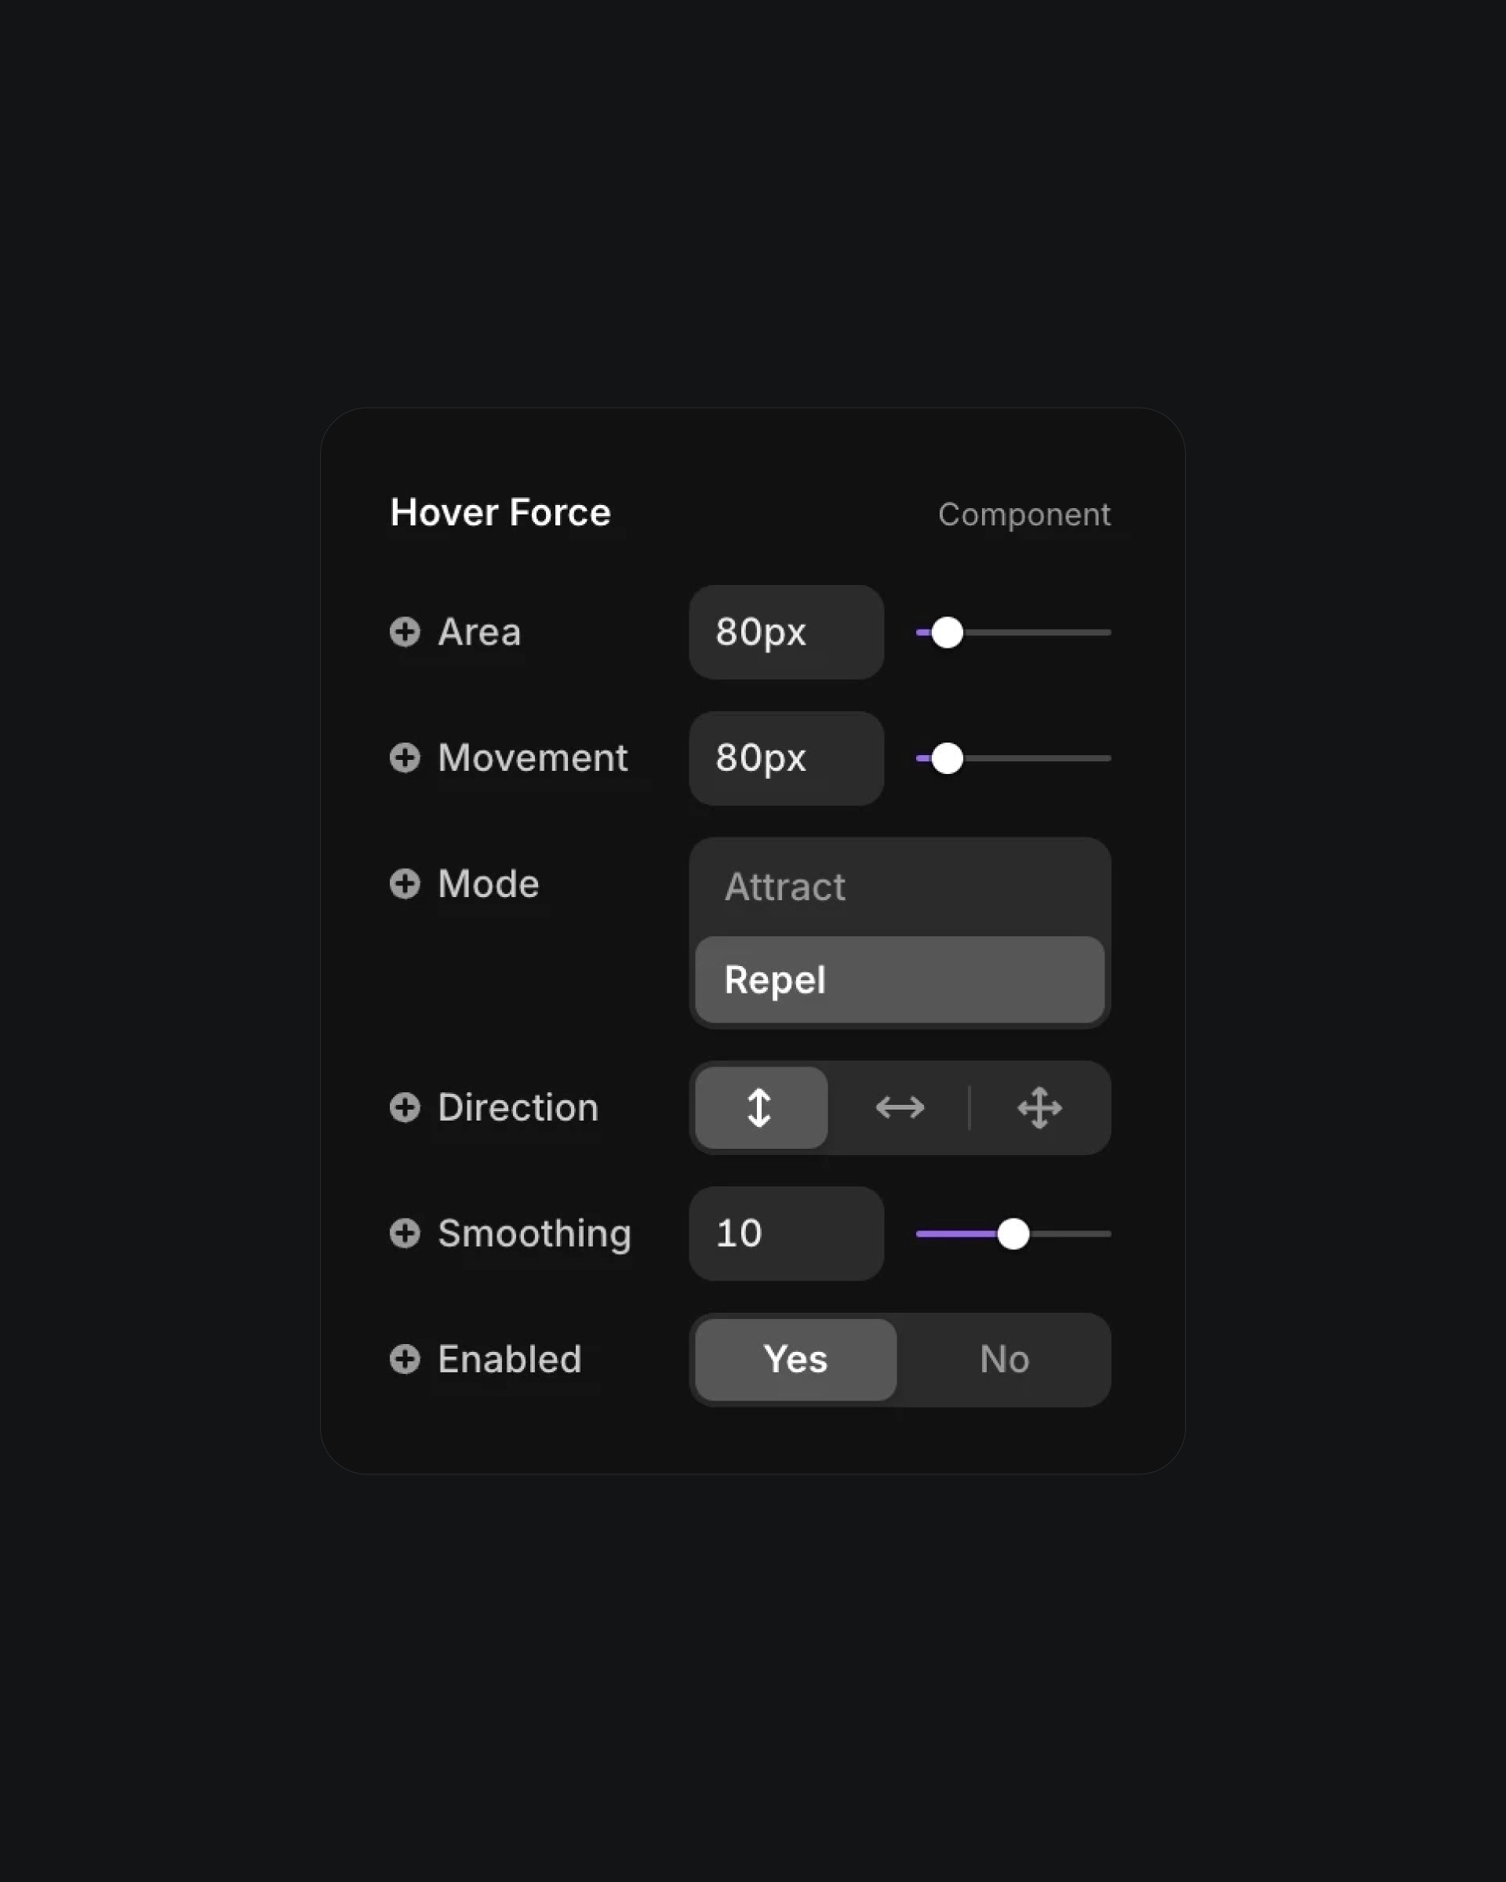Select the horizontal direction arrow icon
1506x1882 pixels.
(x=899, y=1108)
